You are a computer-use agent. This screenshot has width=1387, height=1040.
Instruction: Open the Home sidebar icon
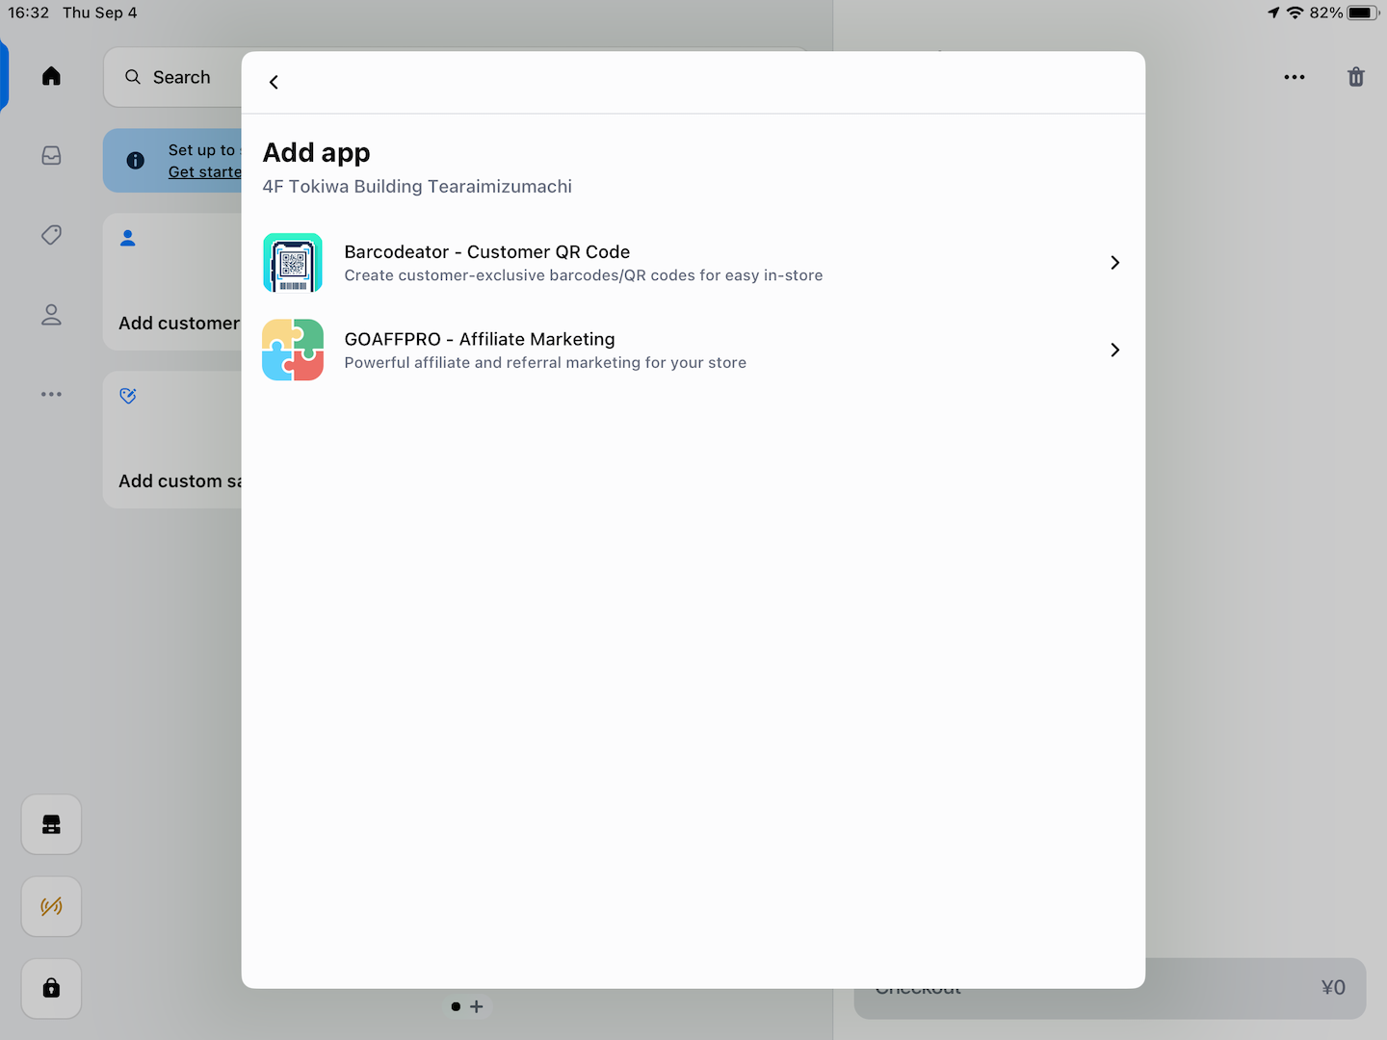(x=52, y=76)
